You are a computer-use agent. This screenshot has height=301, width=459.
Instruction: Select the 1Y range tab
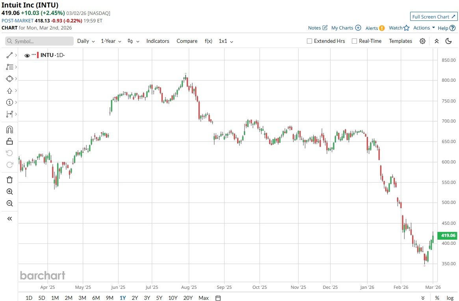tap(123, 298)
